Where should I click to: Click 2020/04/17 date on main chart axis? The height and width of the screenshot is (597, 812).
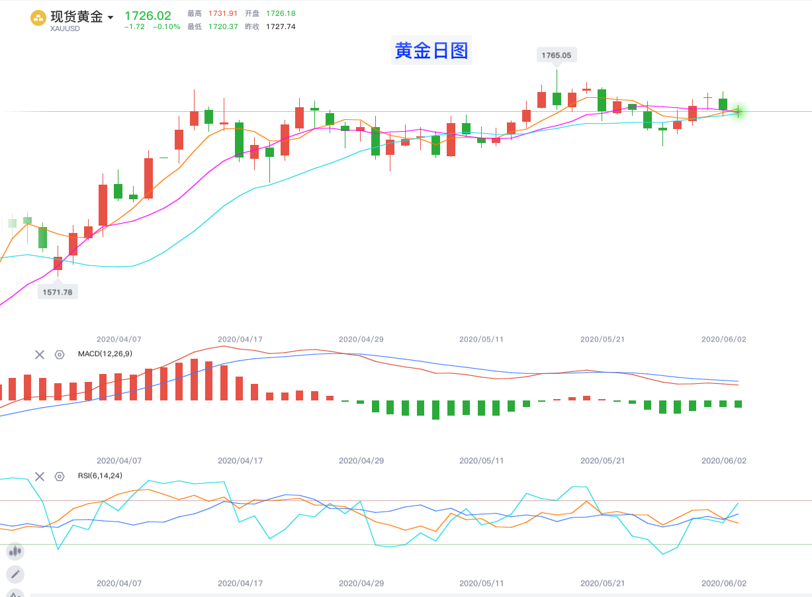pyautogui.click(x=240, y=339)
